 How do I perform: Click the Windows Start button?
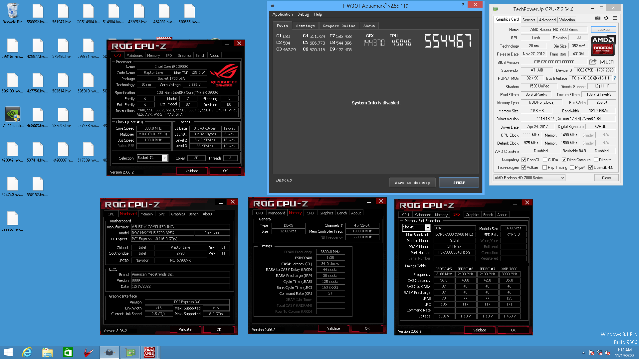tap(8, 352)
